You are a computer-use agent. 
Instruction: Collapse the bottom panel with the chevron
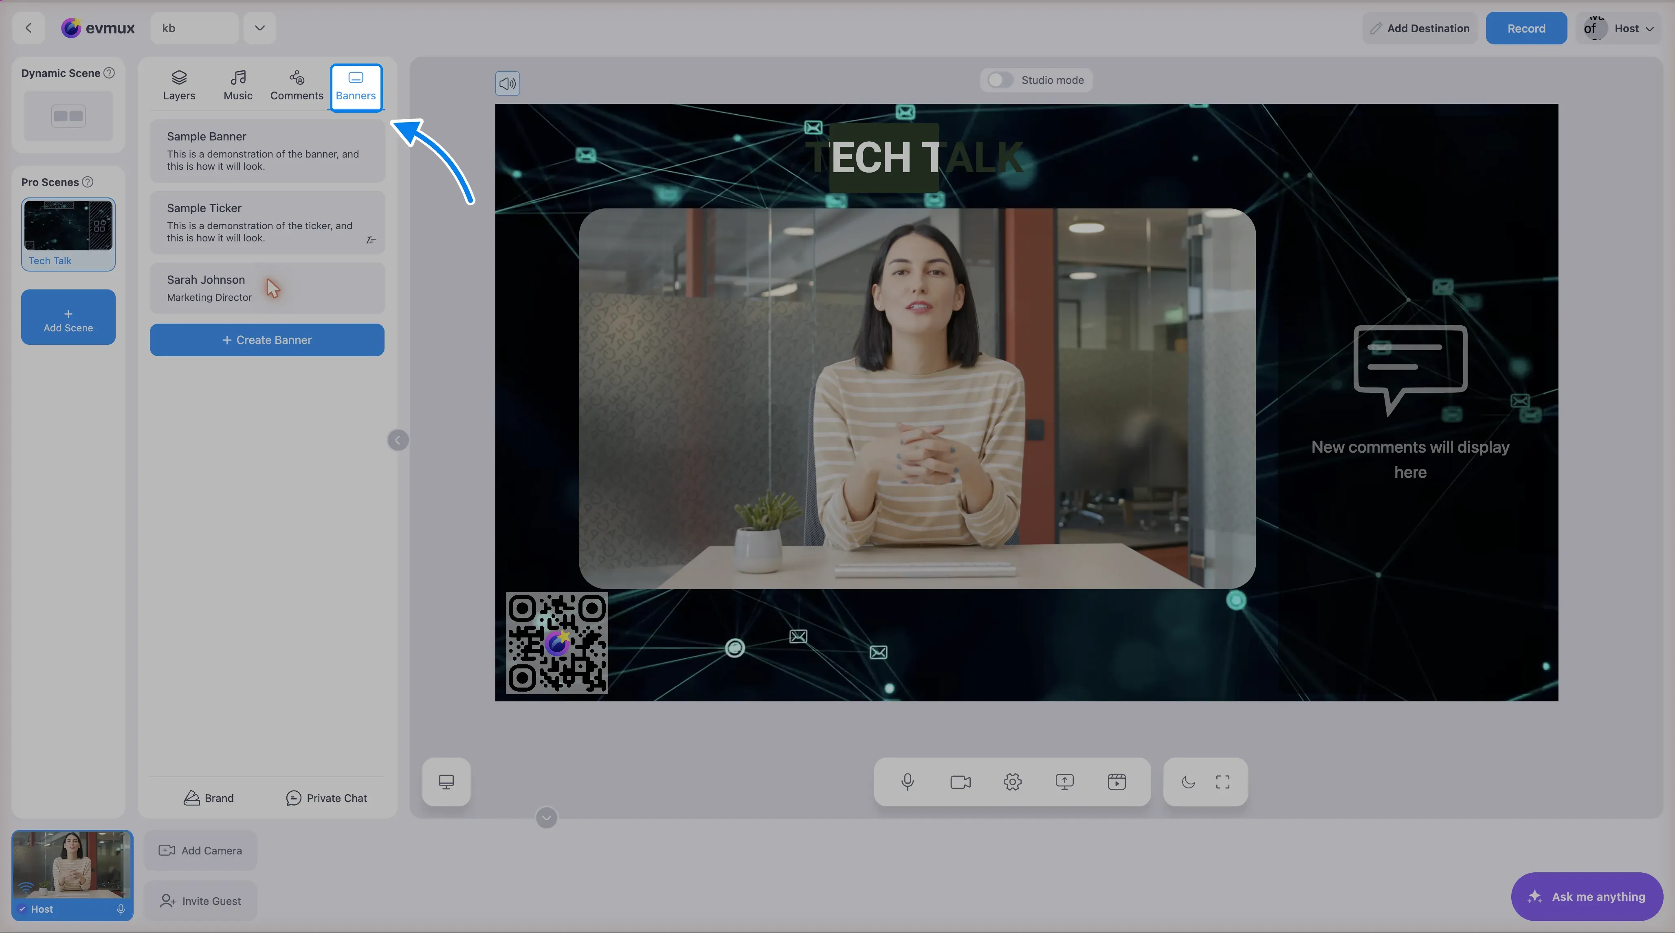pos(546,817)
